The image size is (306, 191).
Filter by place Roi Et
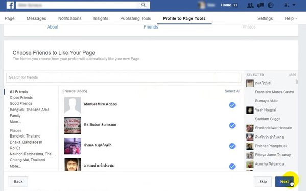pos(15,148)
